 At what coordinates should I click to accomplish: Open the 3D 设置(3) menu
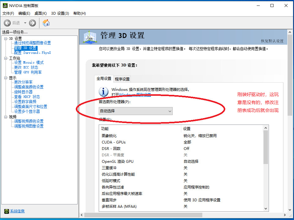click(60, 13)
